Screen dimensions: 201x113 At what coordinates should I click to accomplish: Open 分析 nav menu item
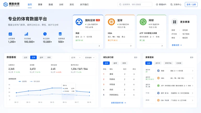[x=61, y=4]
